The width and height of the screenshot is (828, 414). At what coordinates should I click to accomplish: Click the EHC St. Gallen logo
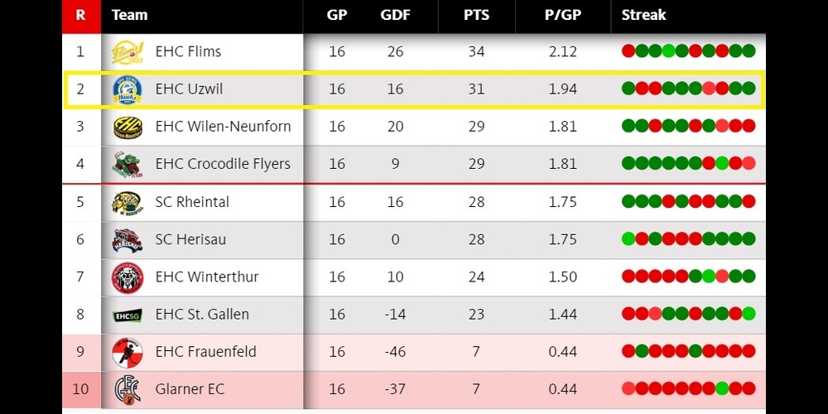tap(128, 315)
